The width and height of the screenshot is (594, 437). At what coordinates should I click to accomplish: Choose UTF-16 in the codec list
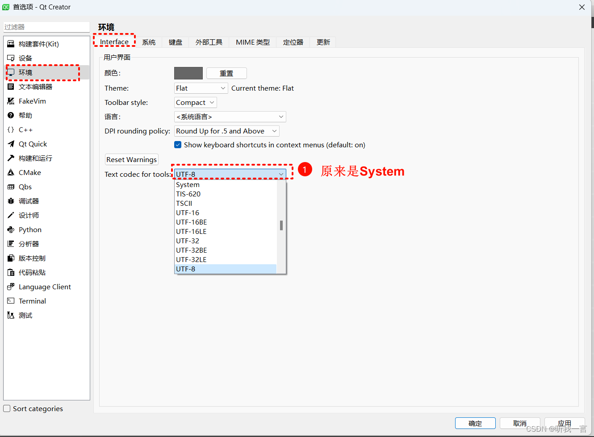[226, 213]
